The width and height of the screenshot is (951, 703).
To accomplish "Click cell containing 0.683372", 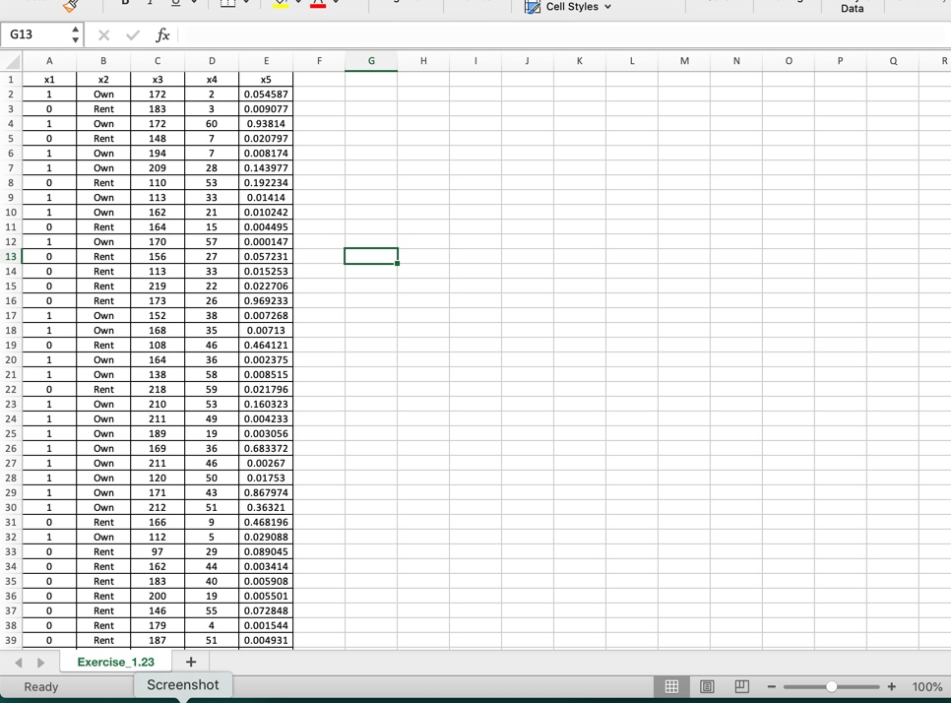I will (x=266, y=448).
